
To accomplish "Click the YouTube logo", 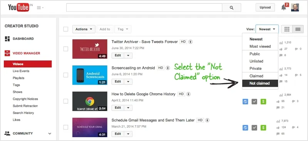I will 19,7.
